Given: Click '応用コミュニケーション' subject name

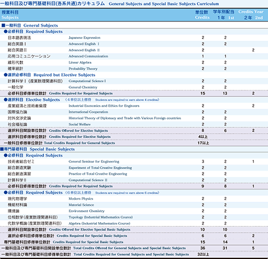Looking at the screenshot, I should pos(29,56).
